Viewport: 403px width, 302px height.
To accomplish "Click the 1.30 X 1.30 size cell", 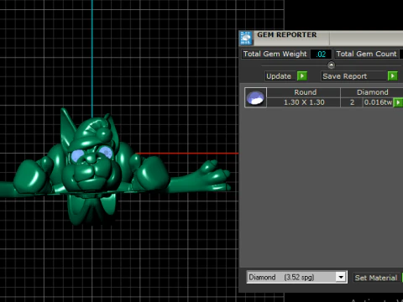I will (304, 102).
